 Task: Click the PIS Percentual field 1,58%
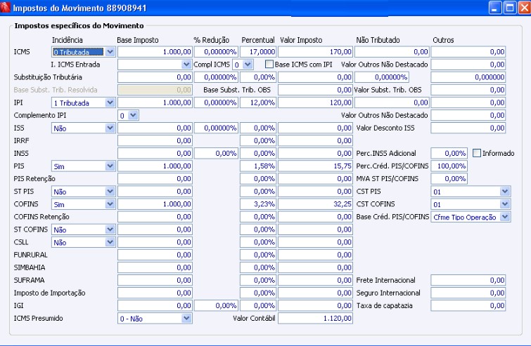pyautogui.click(x=258, y=166)
